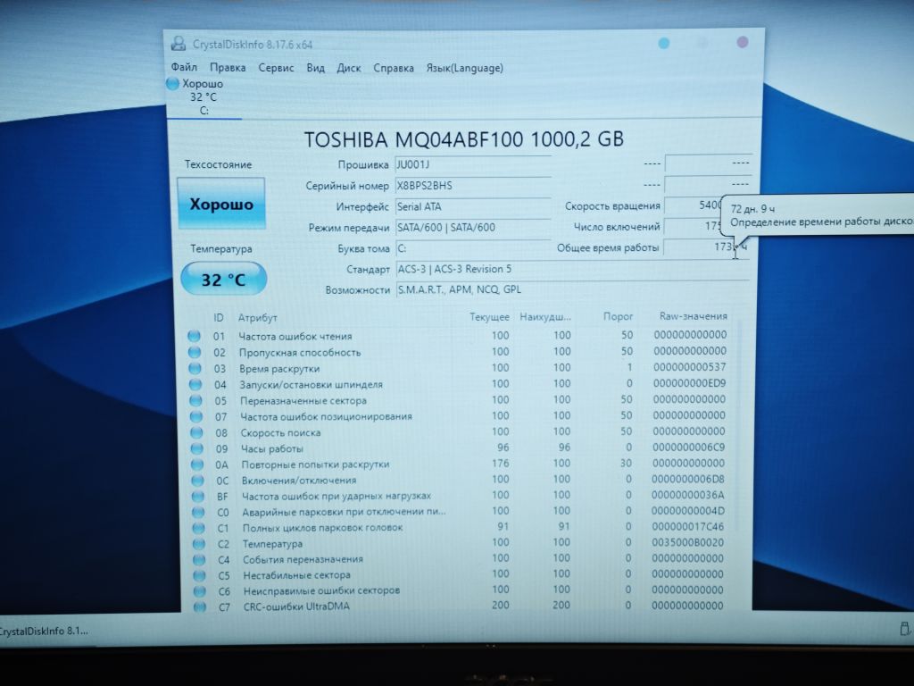Open the Файл menu

[184, 67]
